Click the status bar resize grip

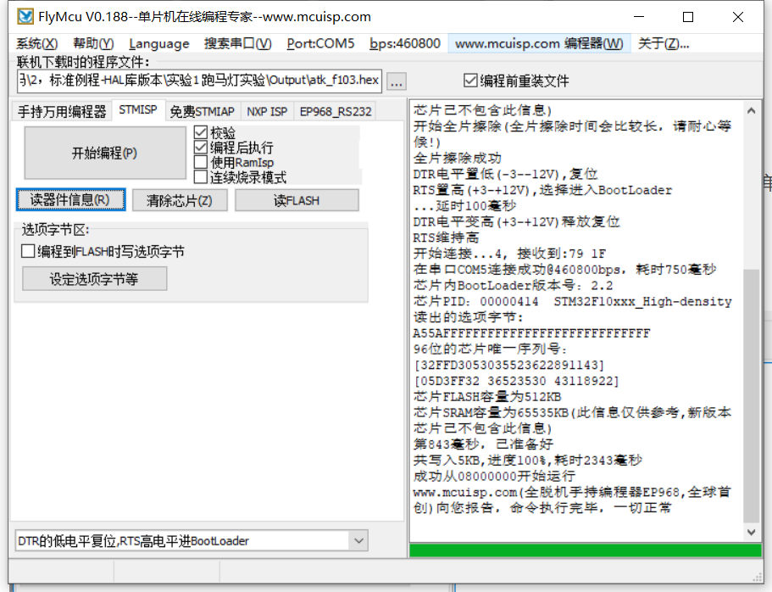(758, 578)
